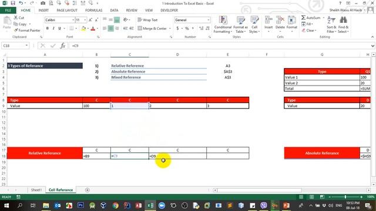Viewport: 376px width, 211px height.
Task: Increase the font size
Action: pos(90,20)
